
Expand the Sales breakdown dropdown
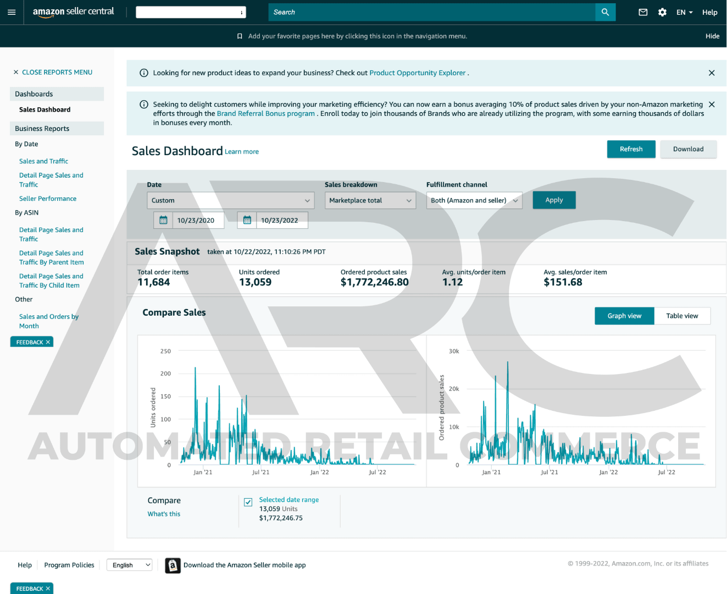[370, 200]
